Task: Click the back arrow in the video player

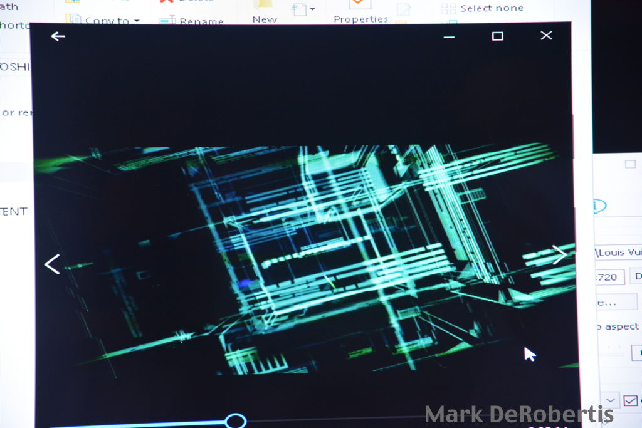Action: tap(58, 36)
